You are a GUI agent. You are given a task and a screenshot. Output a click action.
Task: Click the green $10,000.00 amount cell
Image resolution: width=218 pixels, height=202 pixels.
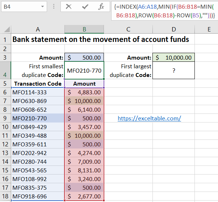coord(174,57)
